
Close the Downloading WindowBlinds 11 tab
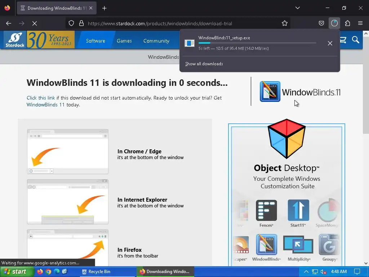(x=91, y=8)
